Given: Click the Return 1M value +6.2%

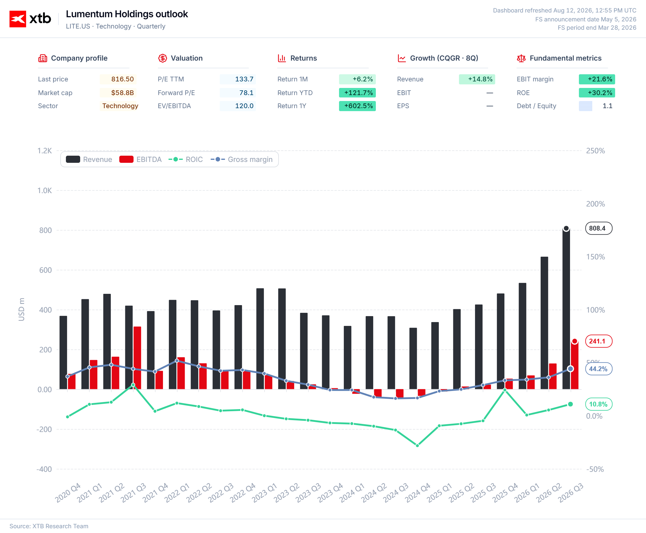Looking at the screenshot, I should (357, 79).
